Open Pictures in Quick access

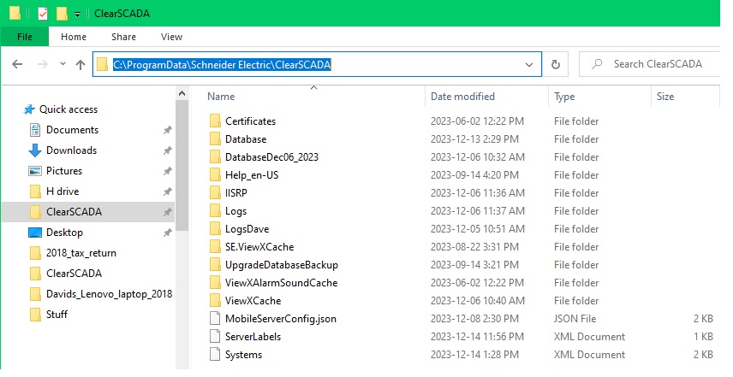coord(64,171)
